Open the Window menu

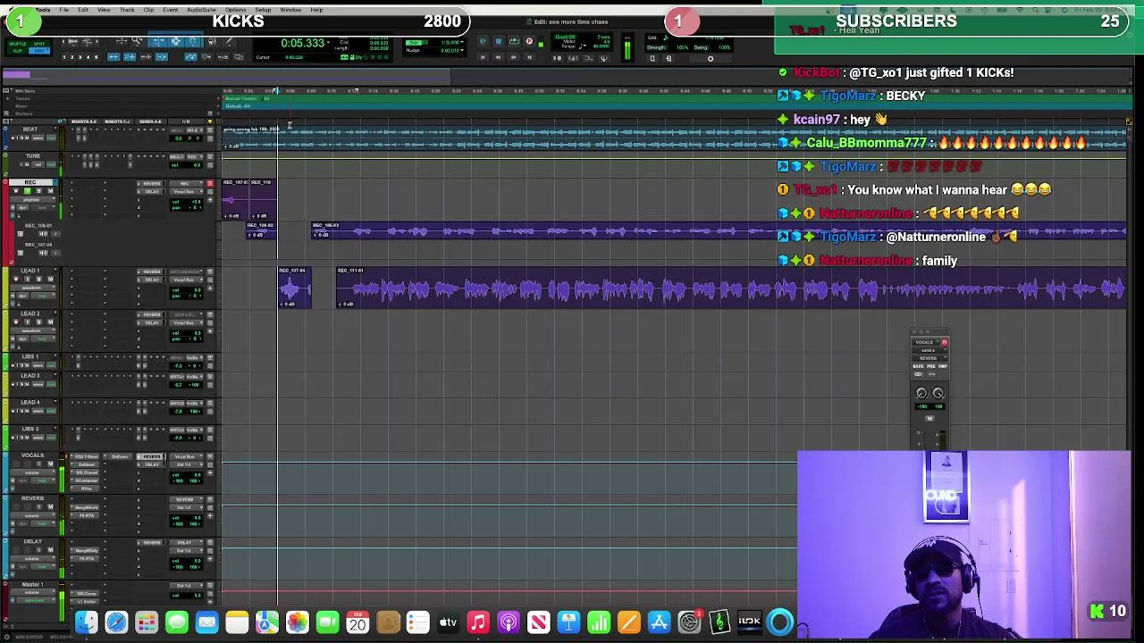pos(290,10)
